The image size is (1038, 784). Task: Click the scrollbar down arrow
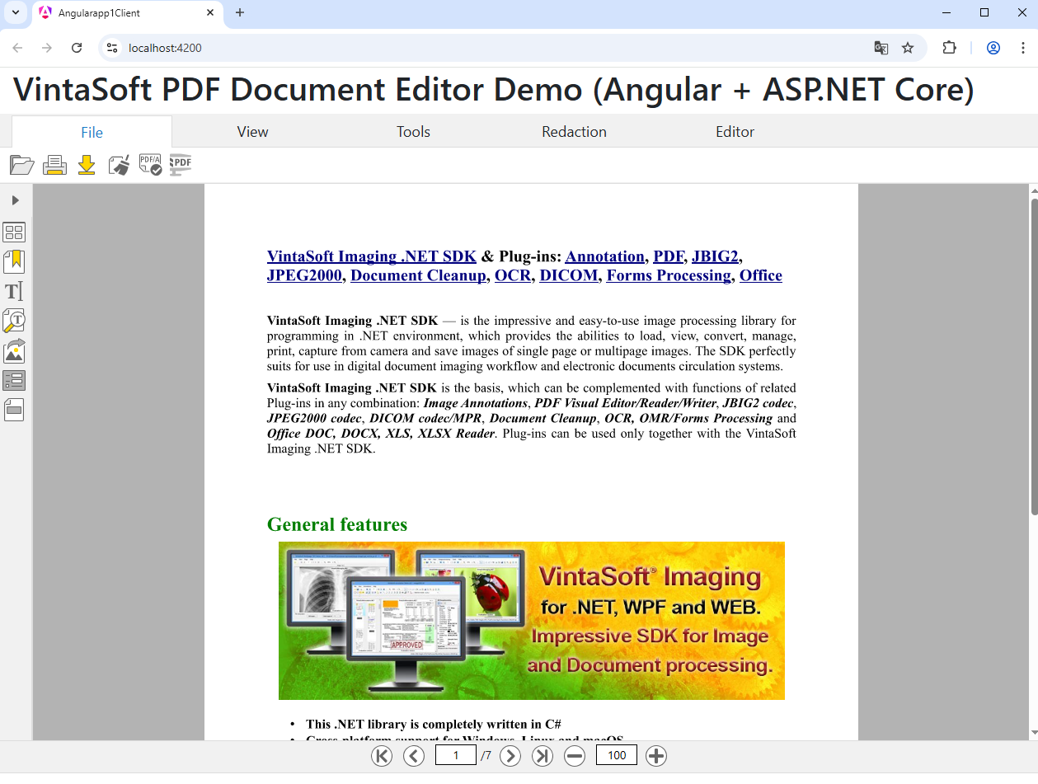pos(1034,732)
